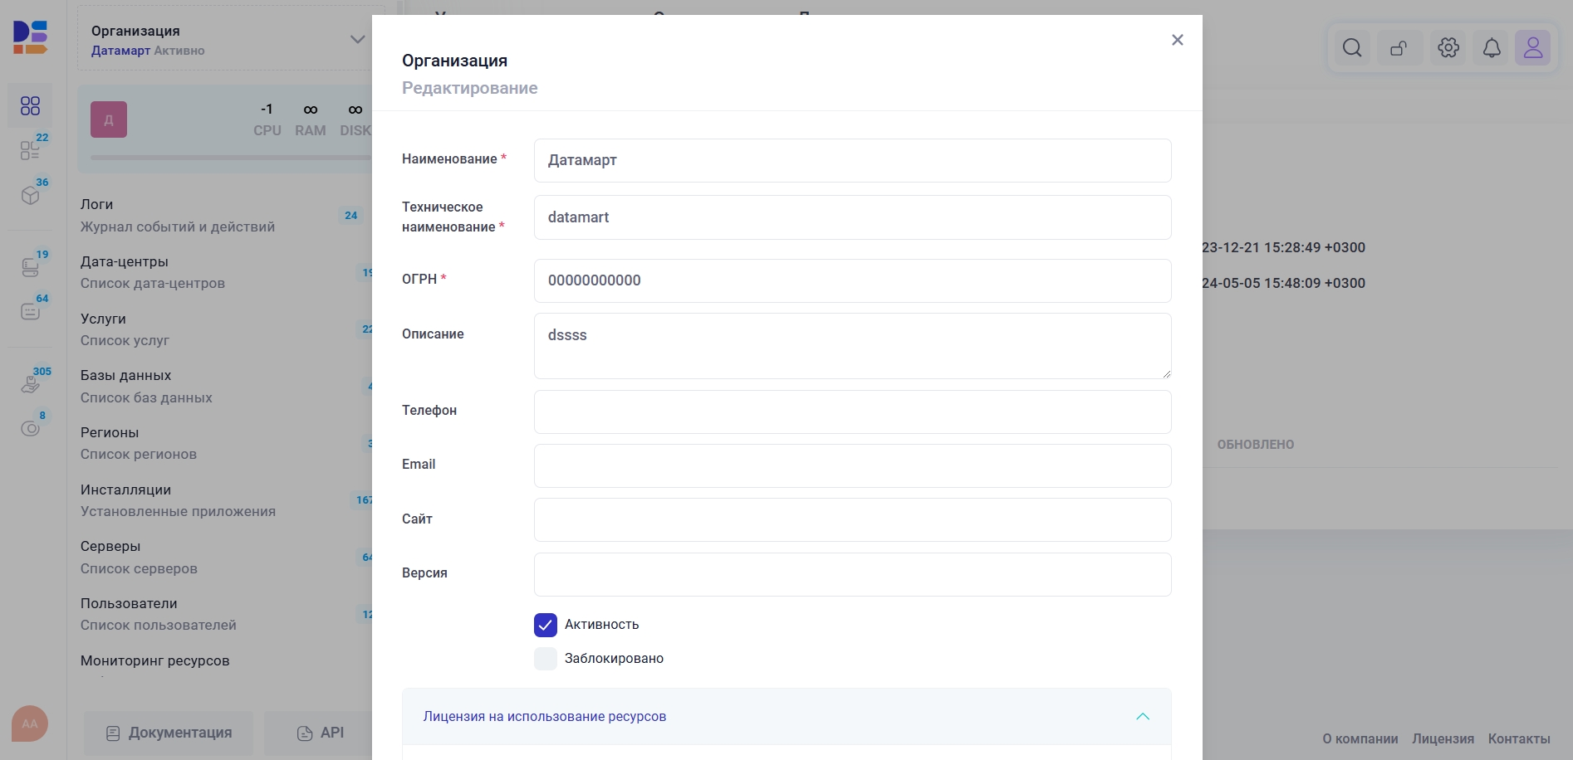Click the API button
The image size is (1573, 760).
pyautogui.click(x=320, y=733)
